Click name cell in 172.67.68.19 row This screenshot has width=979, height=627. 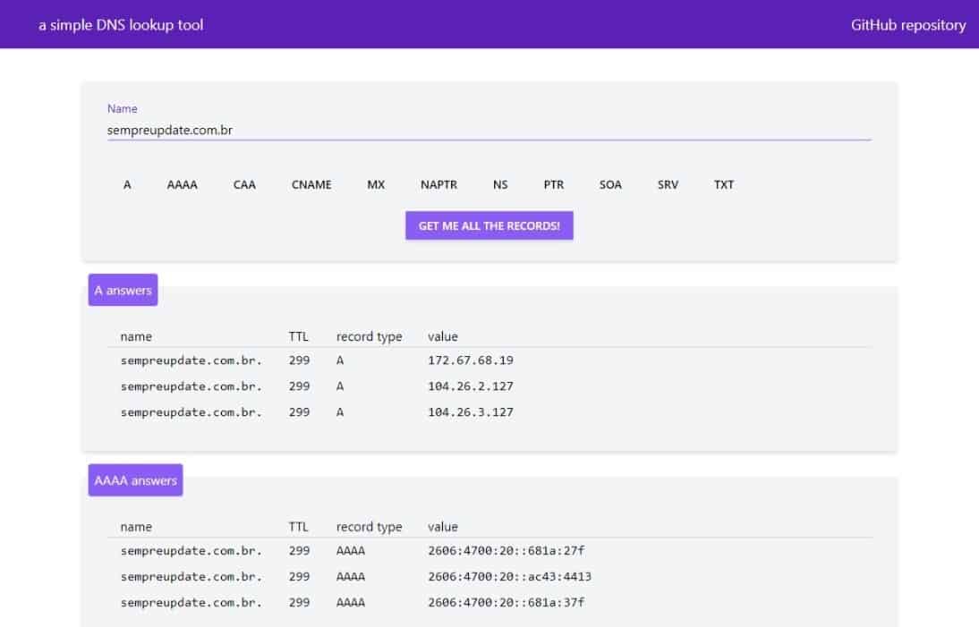pos(192,360)
